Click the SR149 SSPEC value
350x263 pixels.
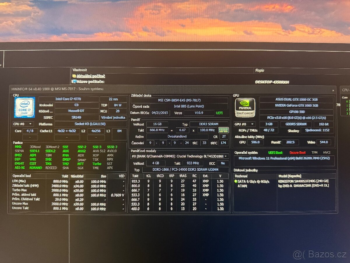(x=76, y=117)
